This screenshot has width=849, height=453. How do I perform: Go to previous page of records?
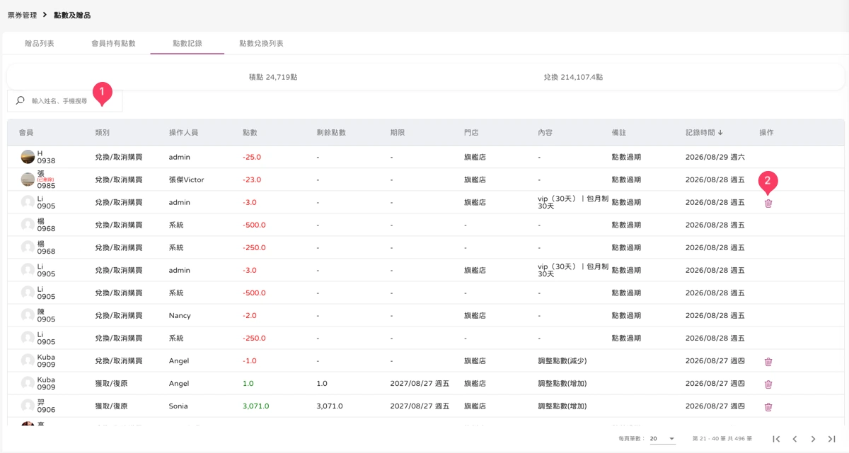[x=795, y=439]
